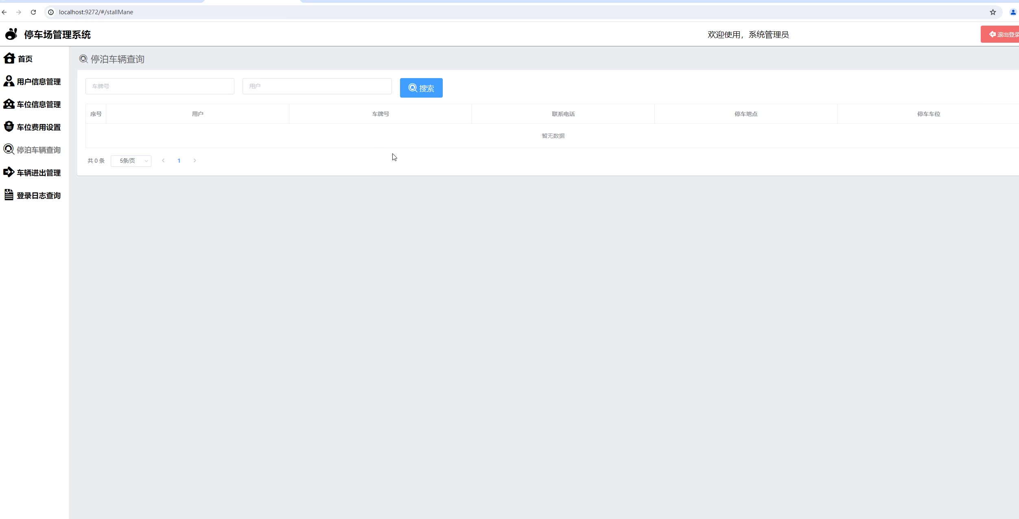
Task: Click the login log query document icon
Action: coord(9,195)
